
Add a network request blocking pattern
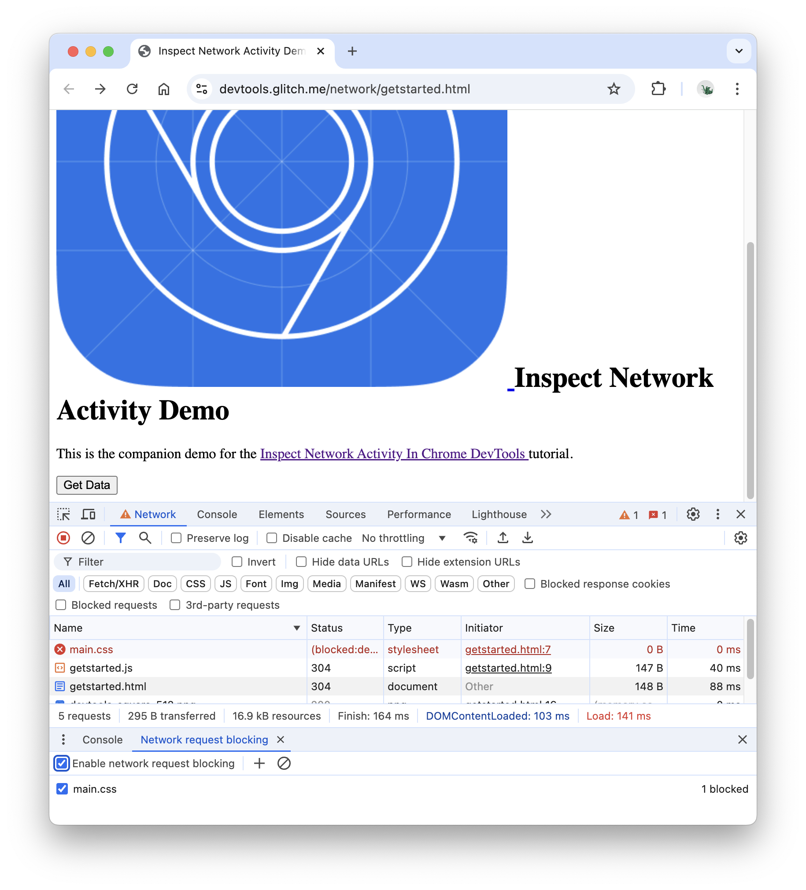259,763
